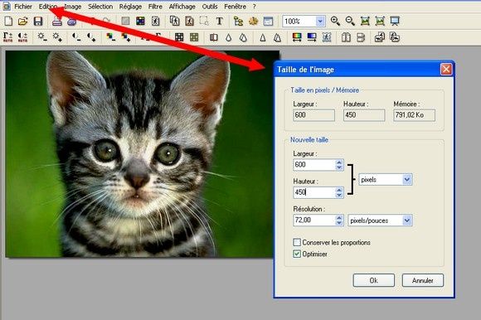Confirm with the Ok button
Screen dimensions: 481x320
[x=374, y=280]
